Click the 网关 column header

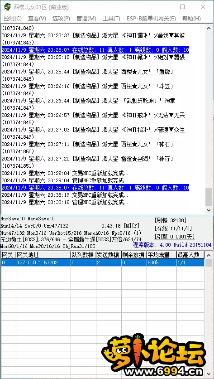9,255
